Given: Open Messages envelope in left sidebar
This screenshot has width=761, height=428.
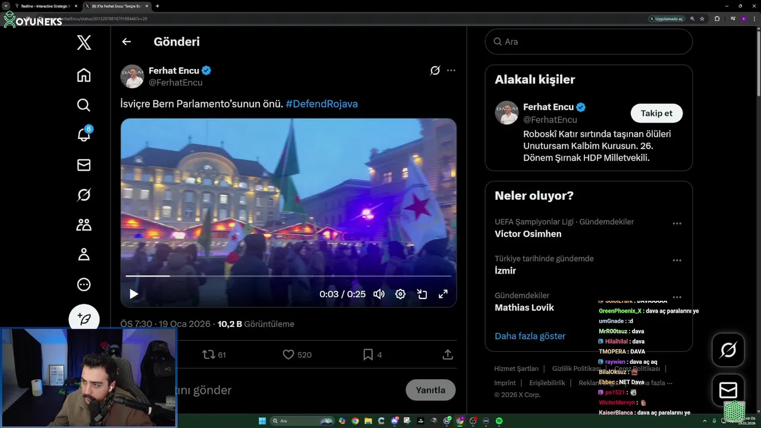Looking at the screenshot, I should click(84, 165).
